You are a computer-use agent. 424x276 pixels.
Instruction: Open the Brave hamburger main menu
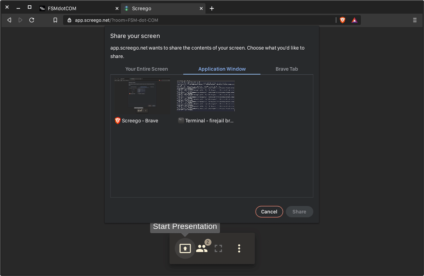point(415,20)
